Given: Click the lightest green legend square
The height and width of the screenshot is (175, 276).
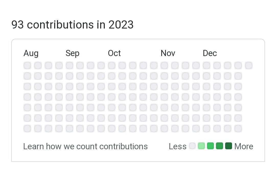Looking at the screenshot, I should (x=201, y=146).
